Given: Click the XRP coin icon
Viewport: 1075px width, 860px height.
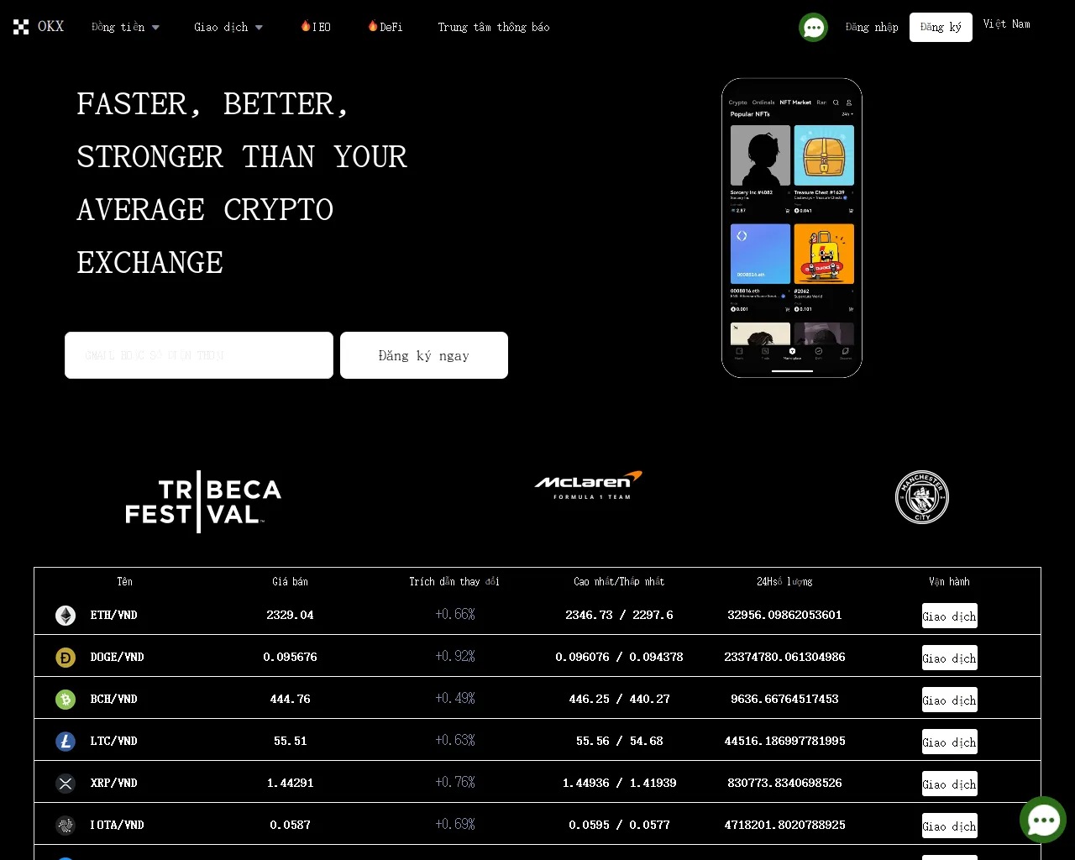Looking at the screenshot, I should click(66, 784).
